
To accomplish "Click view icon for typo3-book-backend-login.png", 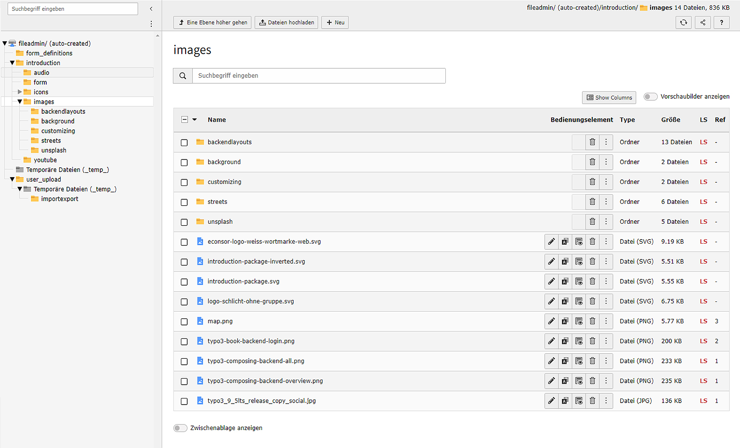I will (579, 341).
